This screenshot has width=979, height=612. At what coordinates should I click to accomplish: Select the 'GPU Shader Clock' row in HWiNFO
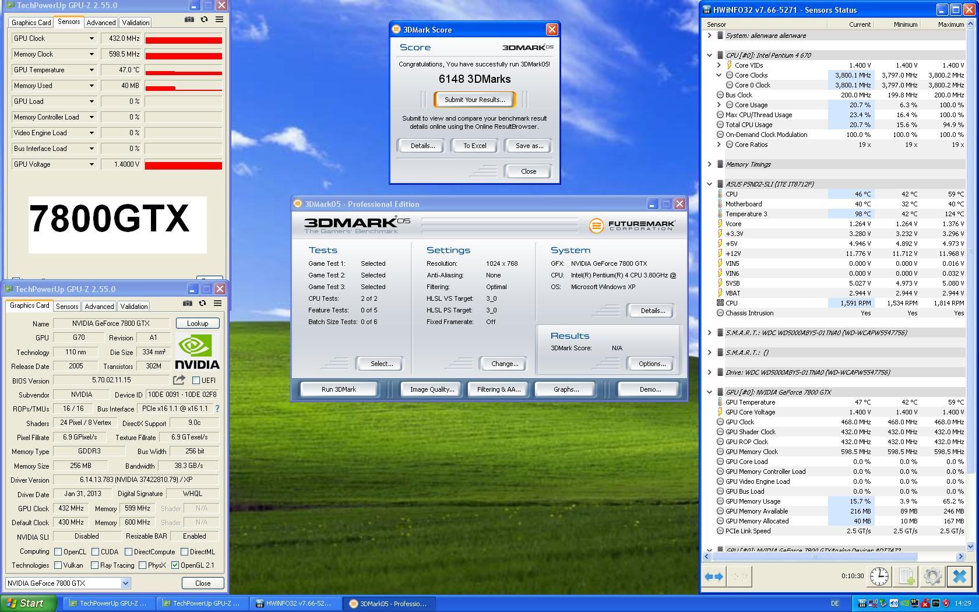pyautogui.click(x=835, y=432)
